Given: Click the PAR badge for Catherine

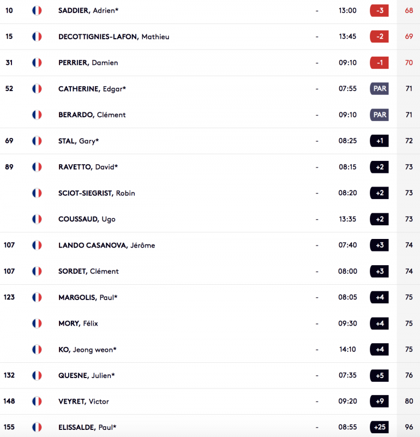Looking at the screenshot, I should point(379,88).
